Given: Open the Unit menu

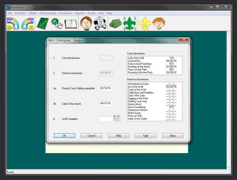Looking at the screenshot, I should pyautogui.click(x=101, y=13).
